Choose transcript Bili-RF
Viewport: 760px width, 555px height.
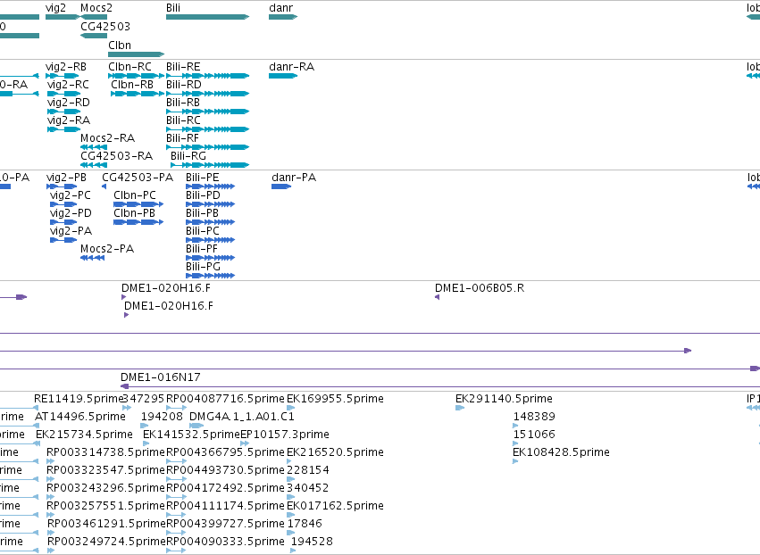pos(183,138)
